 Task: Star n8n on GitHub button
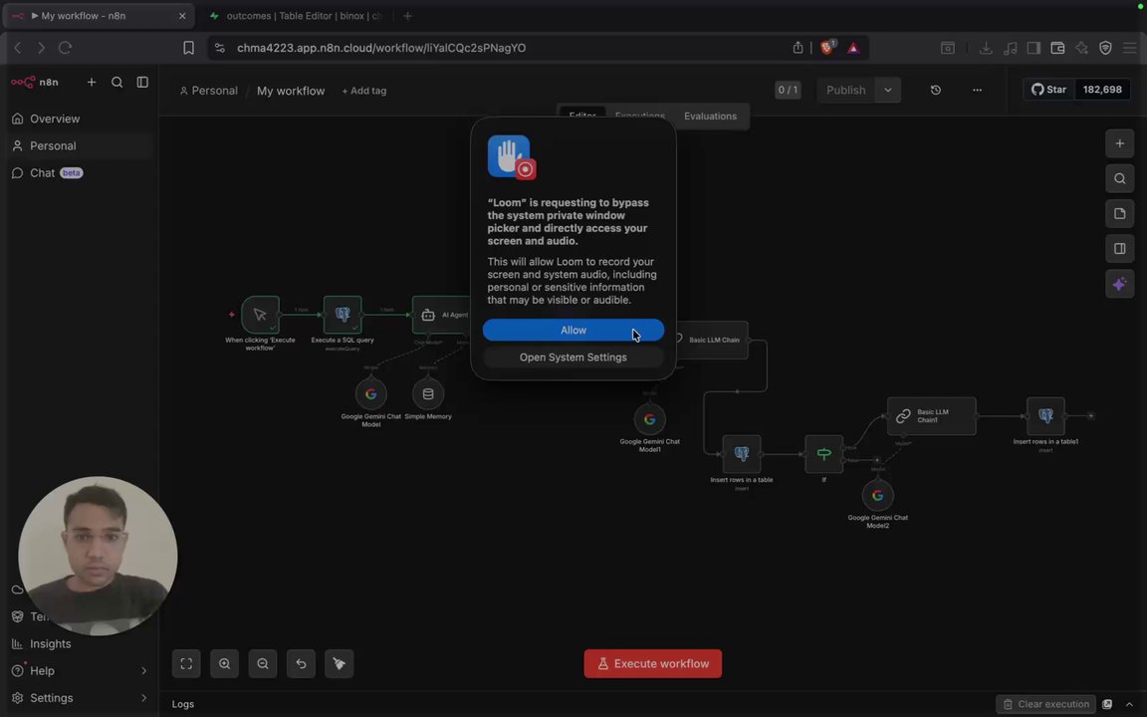coord(1049,90)
